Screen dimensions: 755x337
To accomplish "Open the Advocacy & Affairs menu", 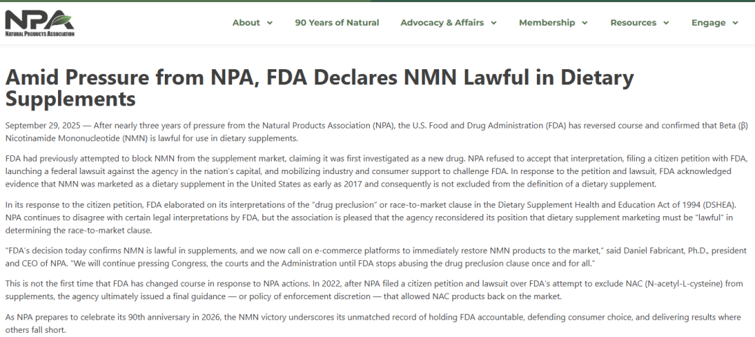I will (442, 22).
